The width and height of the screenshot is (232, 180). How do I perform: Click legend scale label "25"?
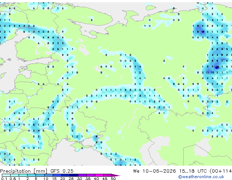point(71,179)
